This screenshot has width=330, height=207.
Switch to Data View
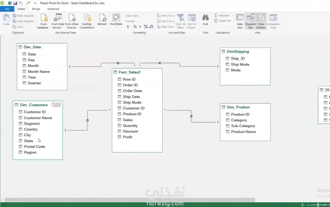coord(240,21)
